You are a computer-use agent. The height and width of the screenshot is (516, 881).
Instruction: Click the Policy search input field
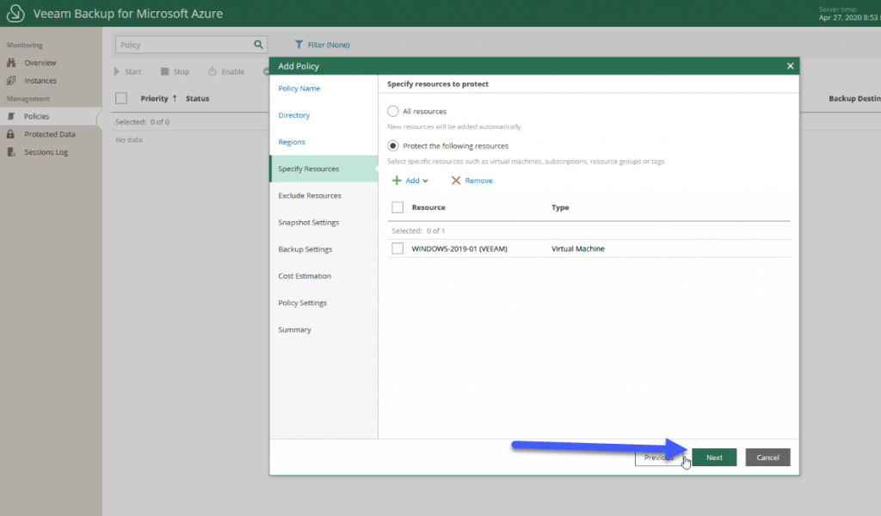click(184, 45)
